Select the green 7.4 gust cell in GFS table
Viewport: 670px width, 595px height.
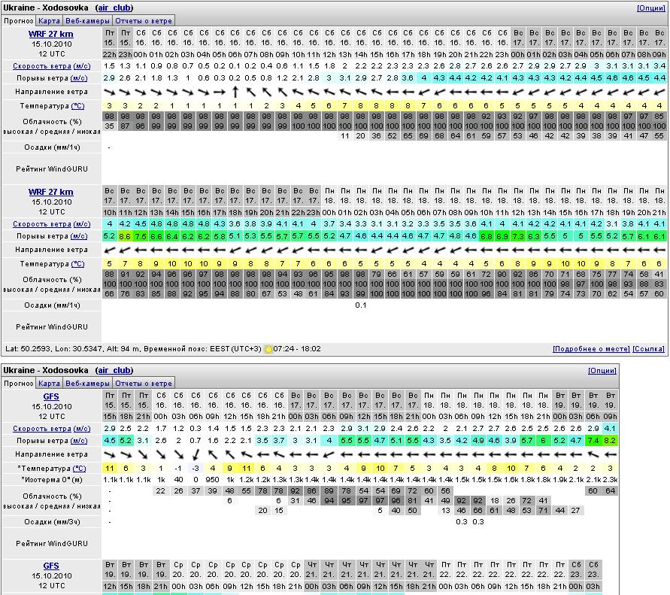coord(593,441)
